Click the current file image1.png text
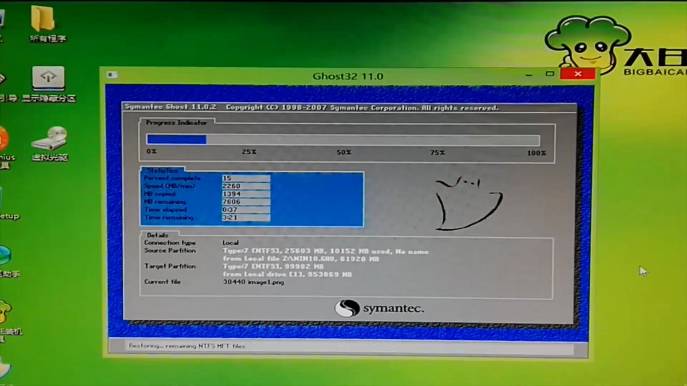 click(254, 282)
